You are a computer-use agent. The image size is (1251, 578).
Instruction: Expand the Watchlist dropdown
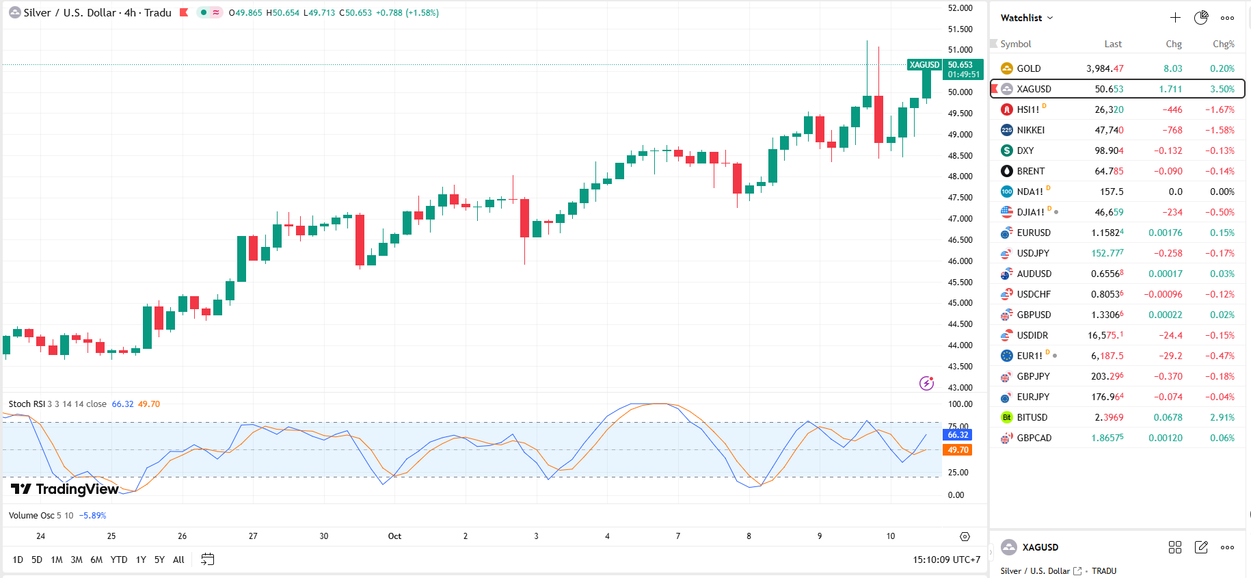click(x=1027, y=18)
